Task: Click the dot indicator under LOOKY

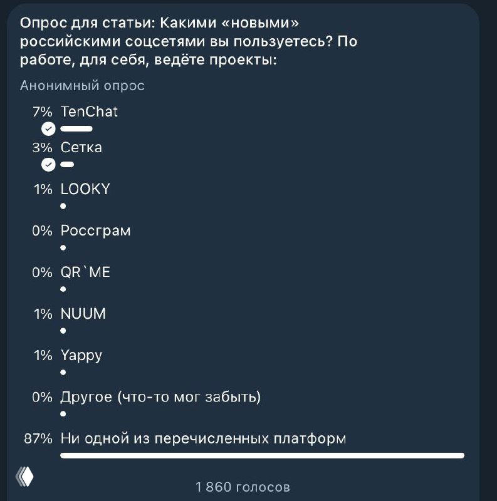Action: [x=61, y=205]
